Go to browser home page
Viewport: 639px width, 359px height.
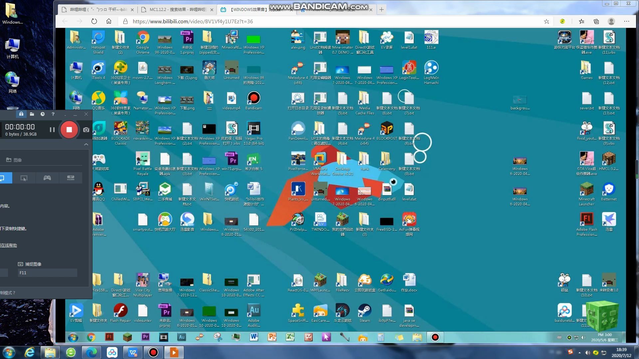click(x=109, y=21)
